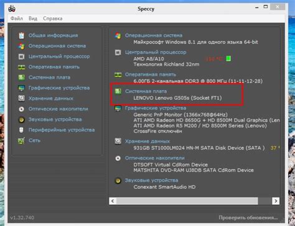
Task: Click the DTSOFT Virtual CdRom Device line
Action: click(171, 165)
